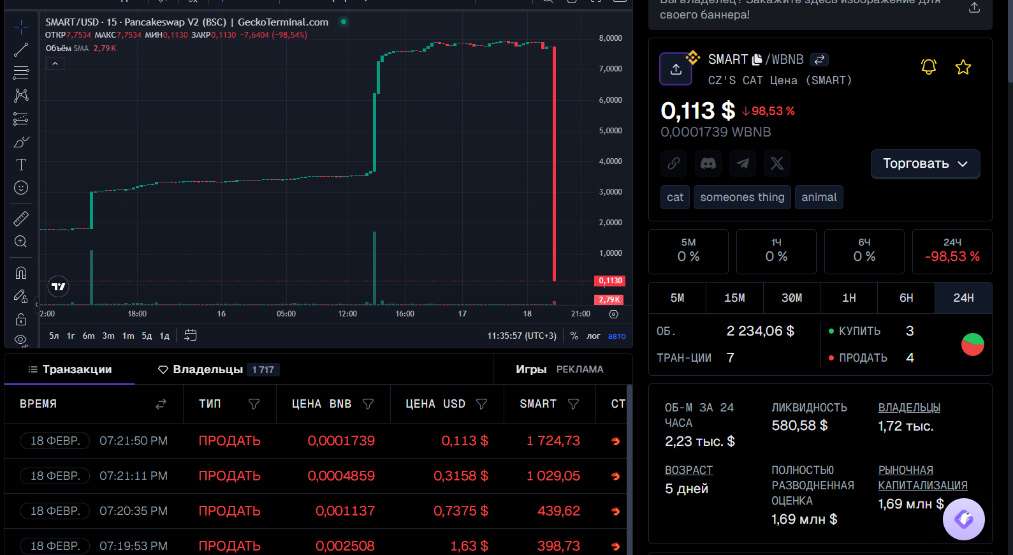Open transaction link for 07:21:11 PM row
This screenshot has height=555, width=1013.
point(615,476)
